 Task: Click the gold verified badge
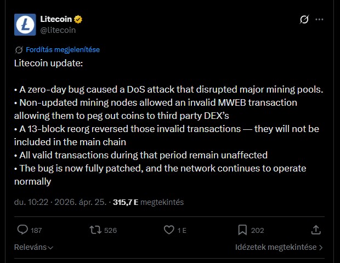coord(78,20)
